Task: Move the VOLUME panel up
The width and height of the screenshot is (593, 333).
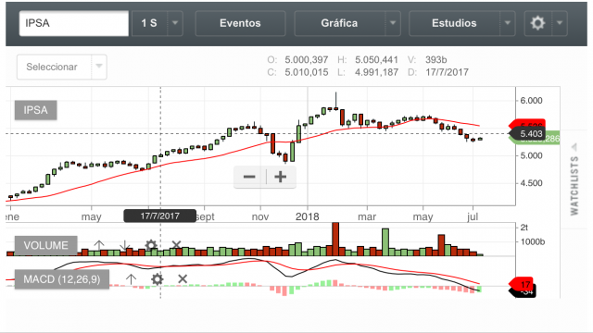Action: click(99, 245)
